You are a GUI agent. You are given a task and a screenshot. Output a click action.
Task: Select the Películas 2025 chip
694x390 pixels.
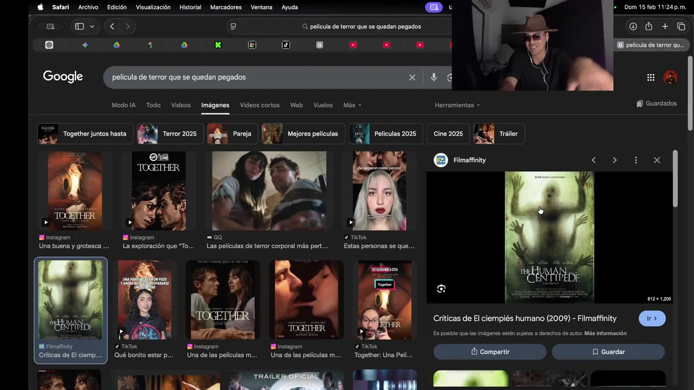coord(386,134)
